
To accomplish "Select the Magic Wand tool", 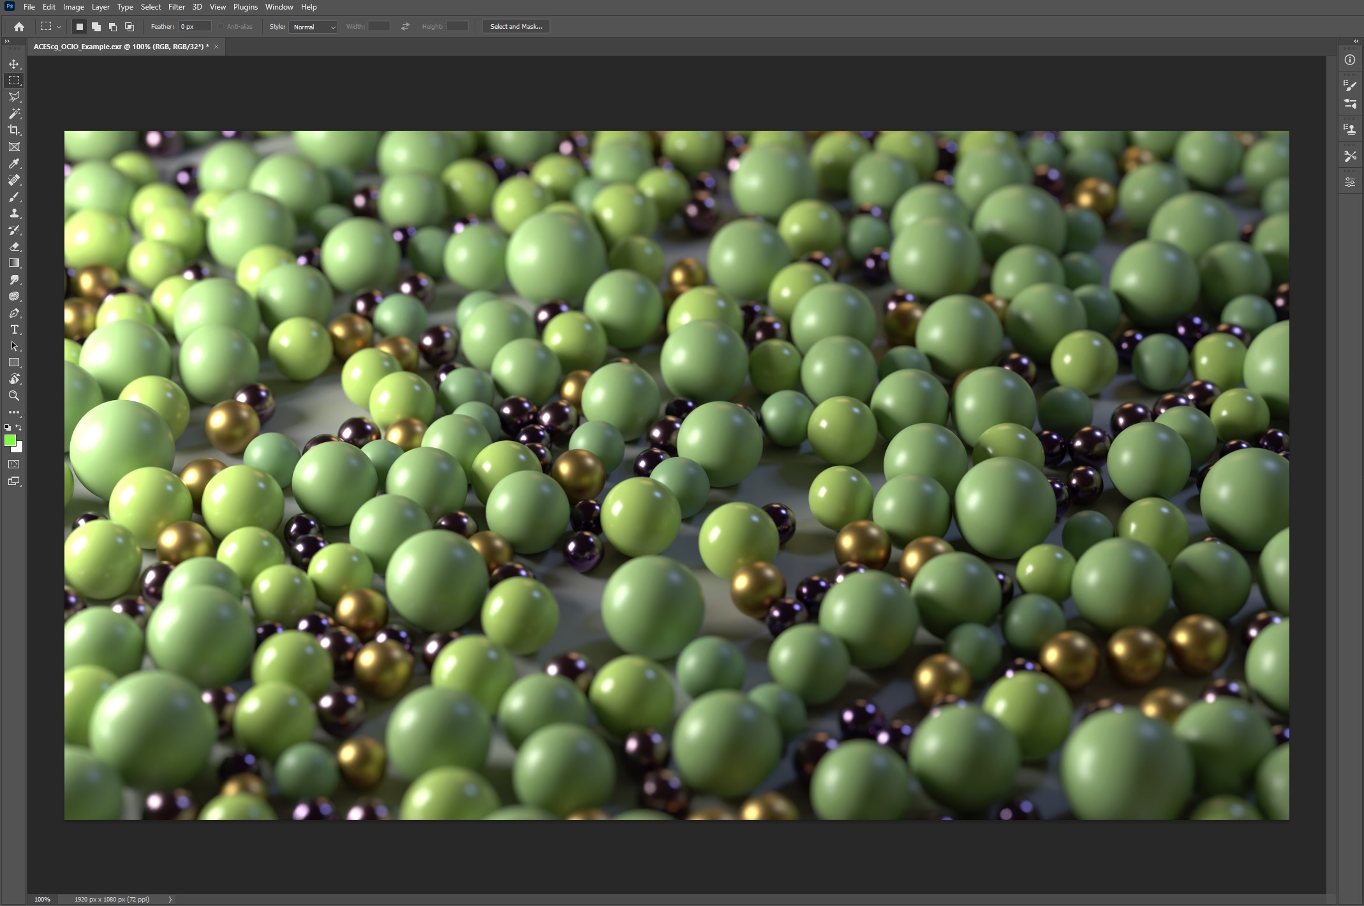I will 14,114.
